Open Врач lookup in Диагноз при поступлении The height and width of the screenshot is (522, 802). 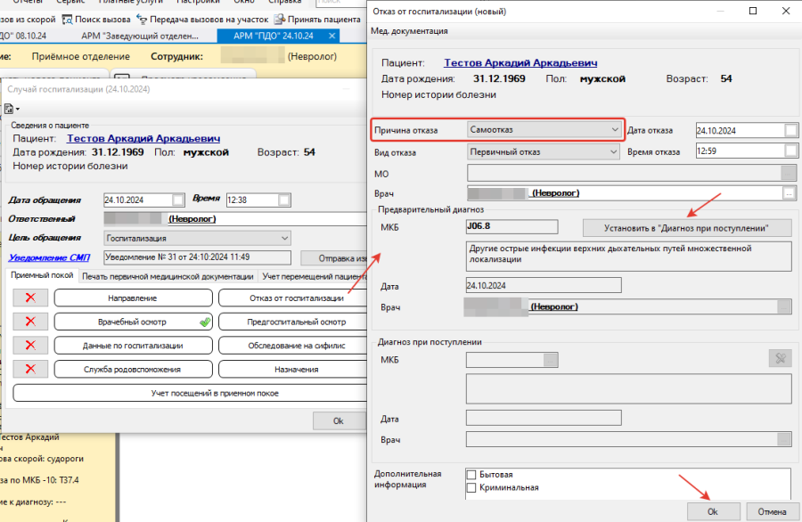coord(783,439)
